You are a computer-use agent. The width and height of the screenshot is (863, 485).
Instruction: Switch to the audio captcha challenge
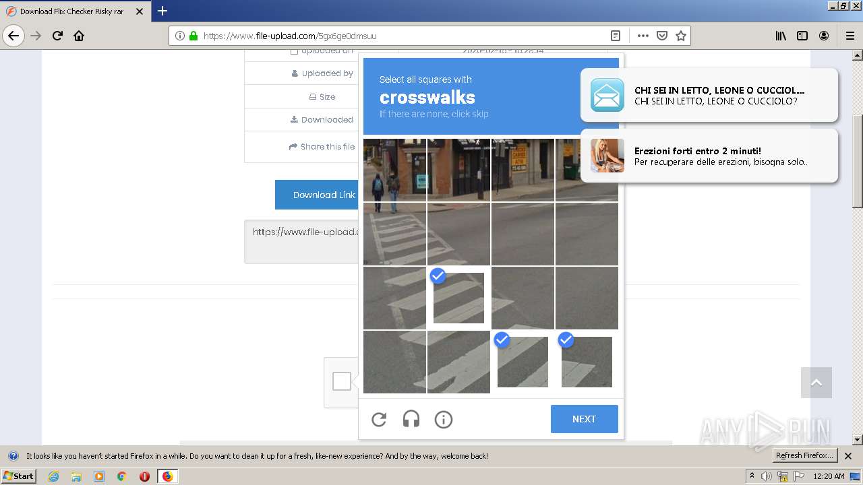tap(411, 420)
